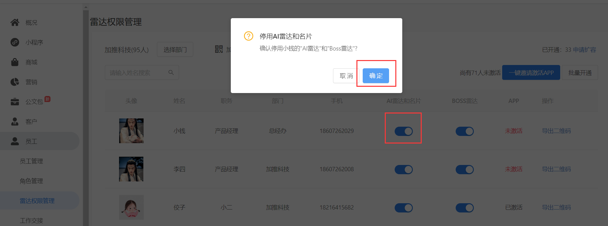Go to 员工管理 in sidebar
Image resolution: width=608 pixels, height=226 pixels.
coord(31,161)
